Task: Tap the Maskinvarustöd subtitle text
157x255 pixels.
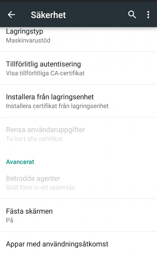Action: [x=28, y=40]
